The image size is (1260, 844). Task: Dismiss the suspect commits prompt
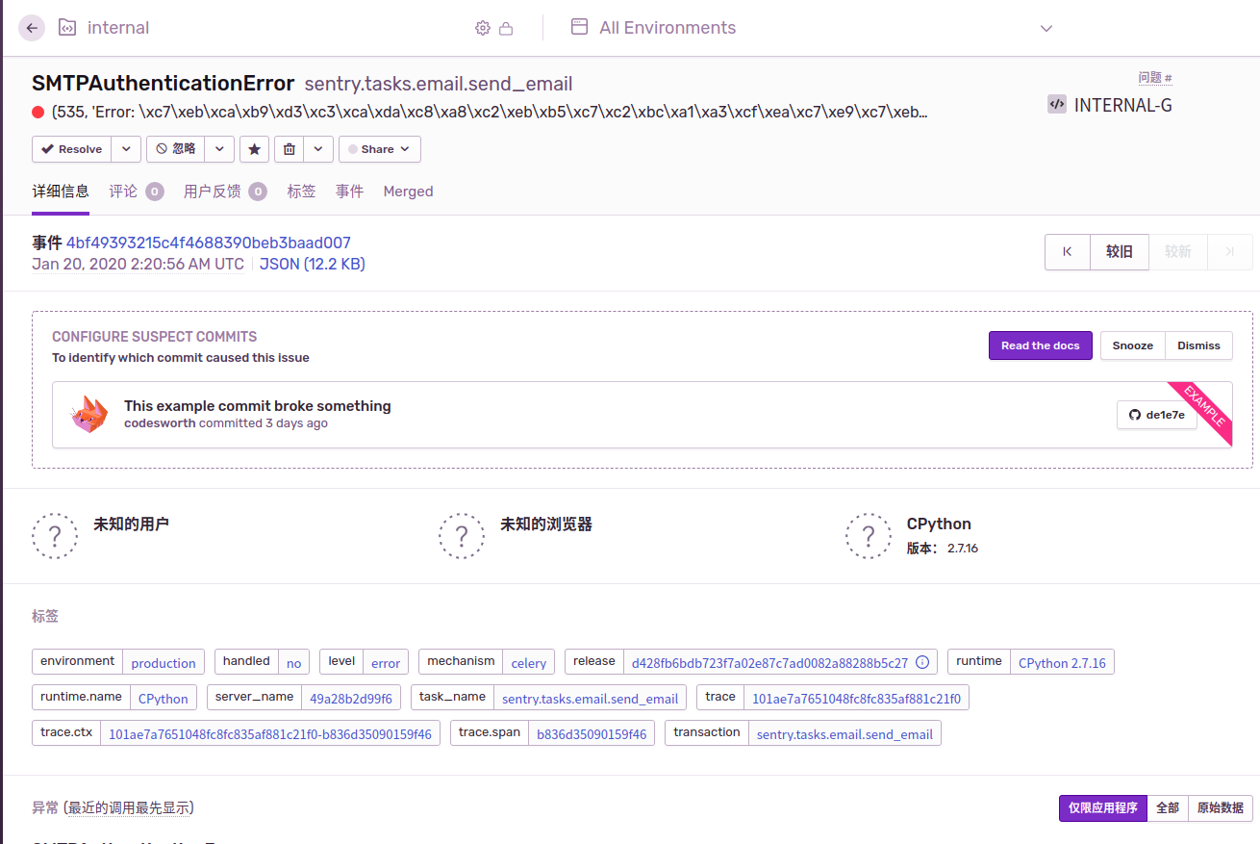click(1198, 345)
